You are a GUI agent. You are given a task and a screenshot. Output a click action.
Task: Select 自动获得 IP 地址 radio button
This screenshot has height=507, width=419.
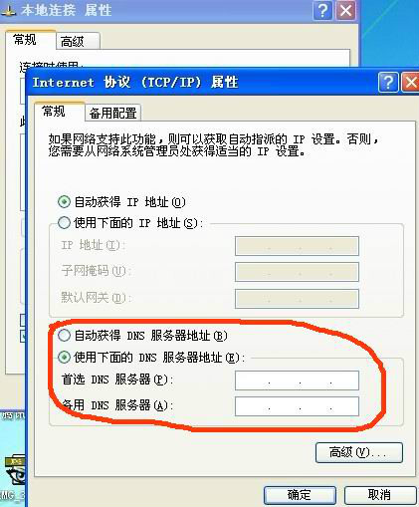(x=64, y=202)
